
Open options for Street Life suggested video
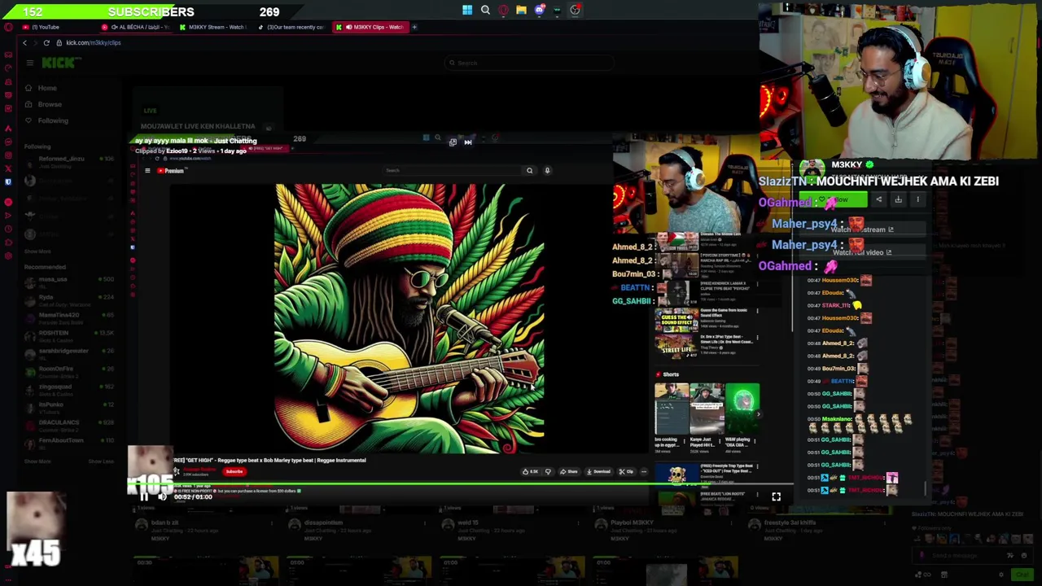(757, 338)
